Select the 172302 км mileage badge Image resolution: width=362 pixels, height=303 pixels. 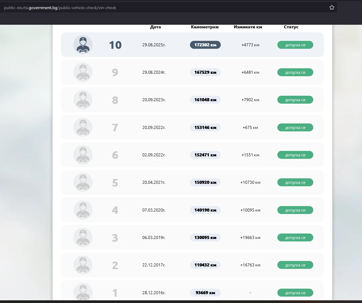[x=205, y=45]
